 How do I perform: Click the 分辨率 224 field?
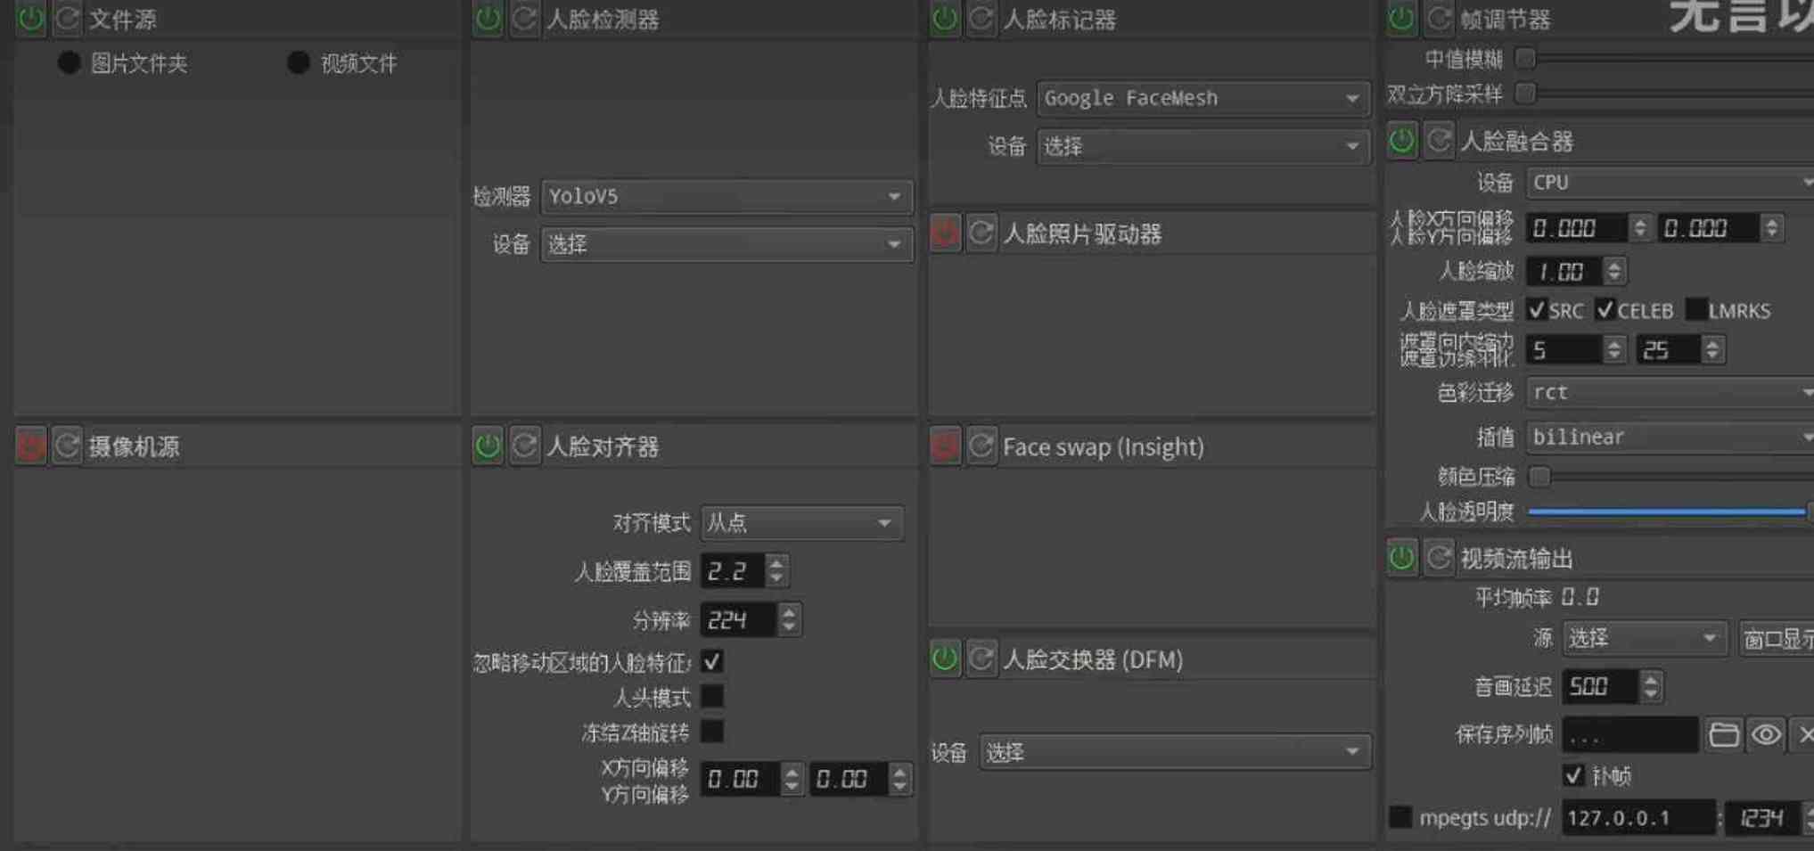coord(738,620)
